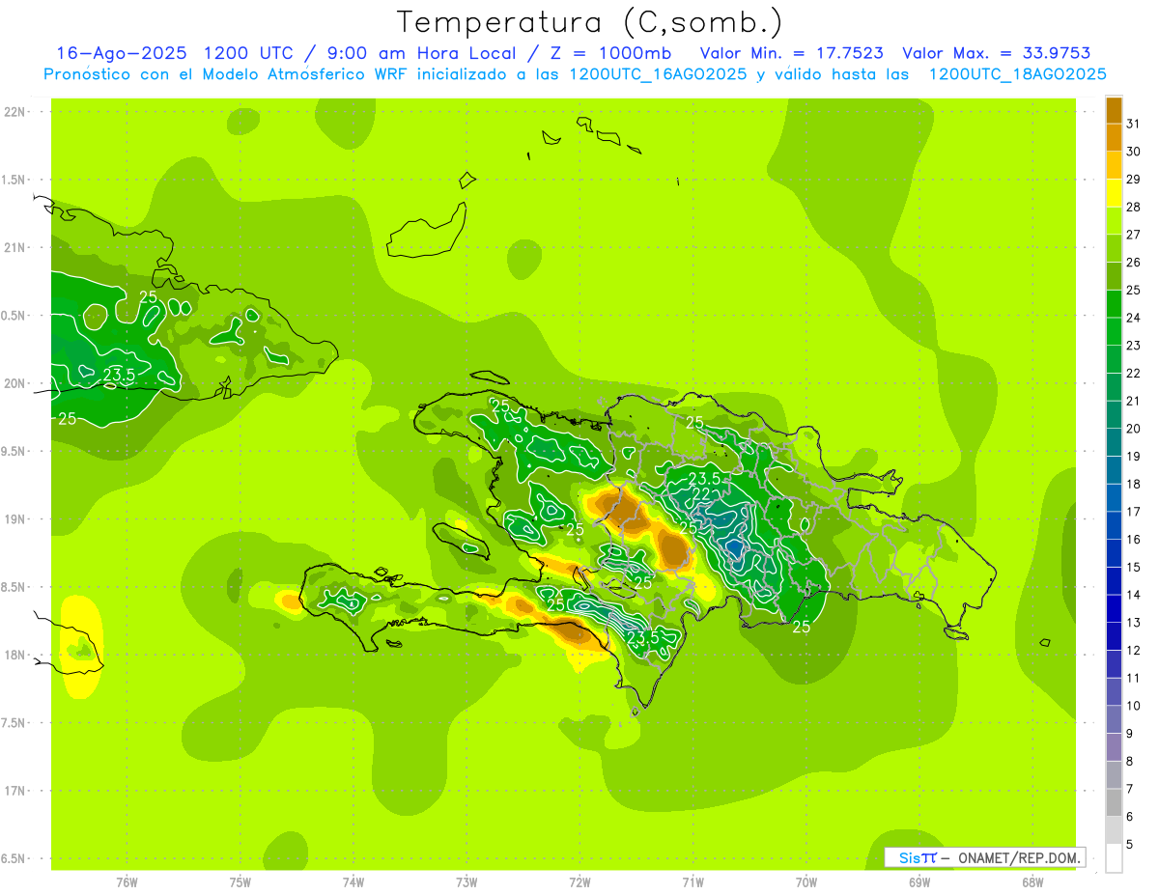Click the 22N latitude axis label
Viewport: 1159px width, 895px height.
[16, 112]
